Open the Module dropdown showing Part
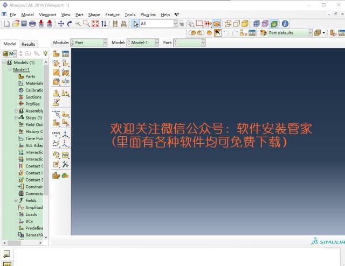 click(x=89, y=42)
